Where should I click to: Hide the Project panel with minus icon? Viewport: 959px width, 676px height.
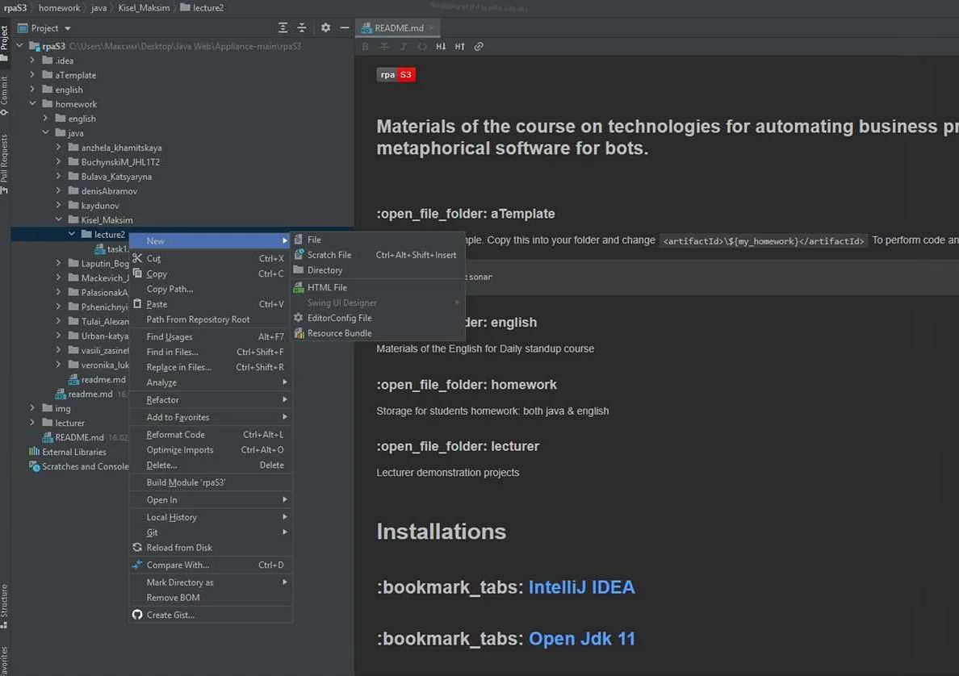click(345, 28)
